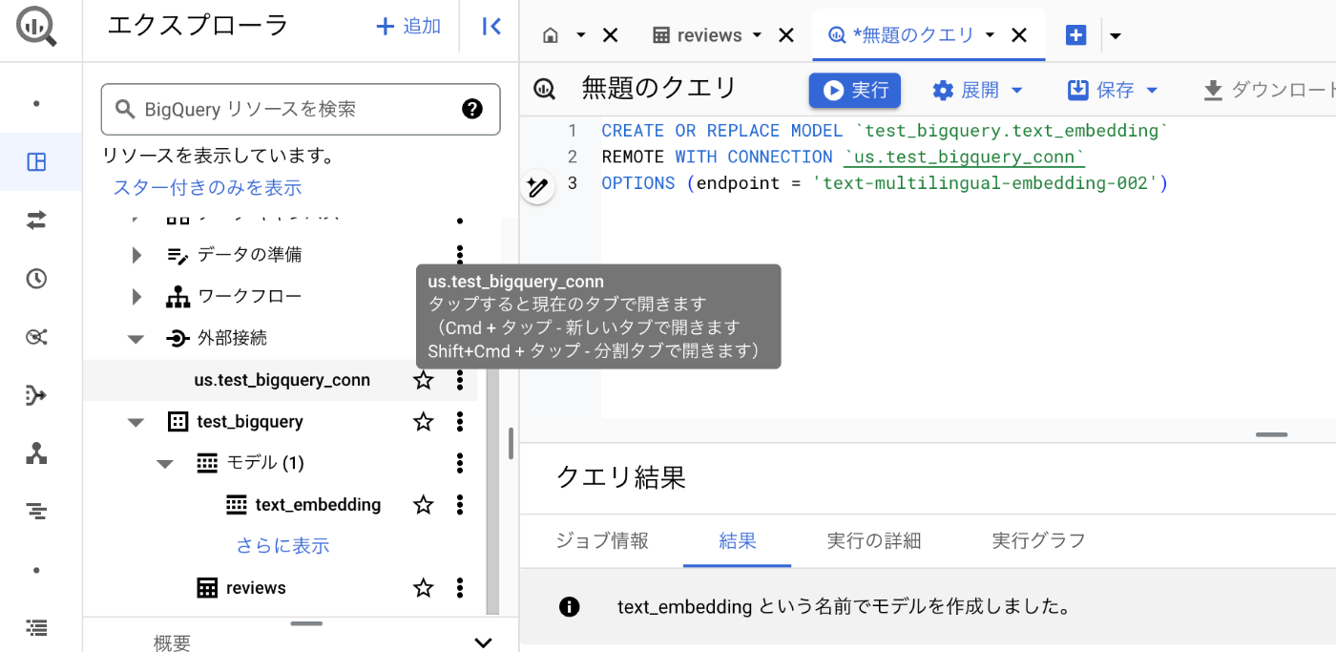1336x652 pixels.
Task: Close the 無題のクエリ tab
Action: pyautogui.click(x=1019, y=35)
